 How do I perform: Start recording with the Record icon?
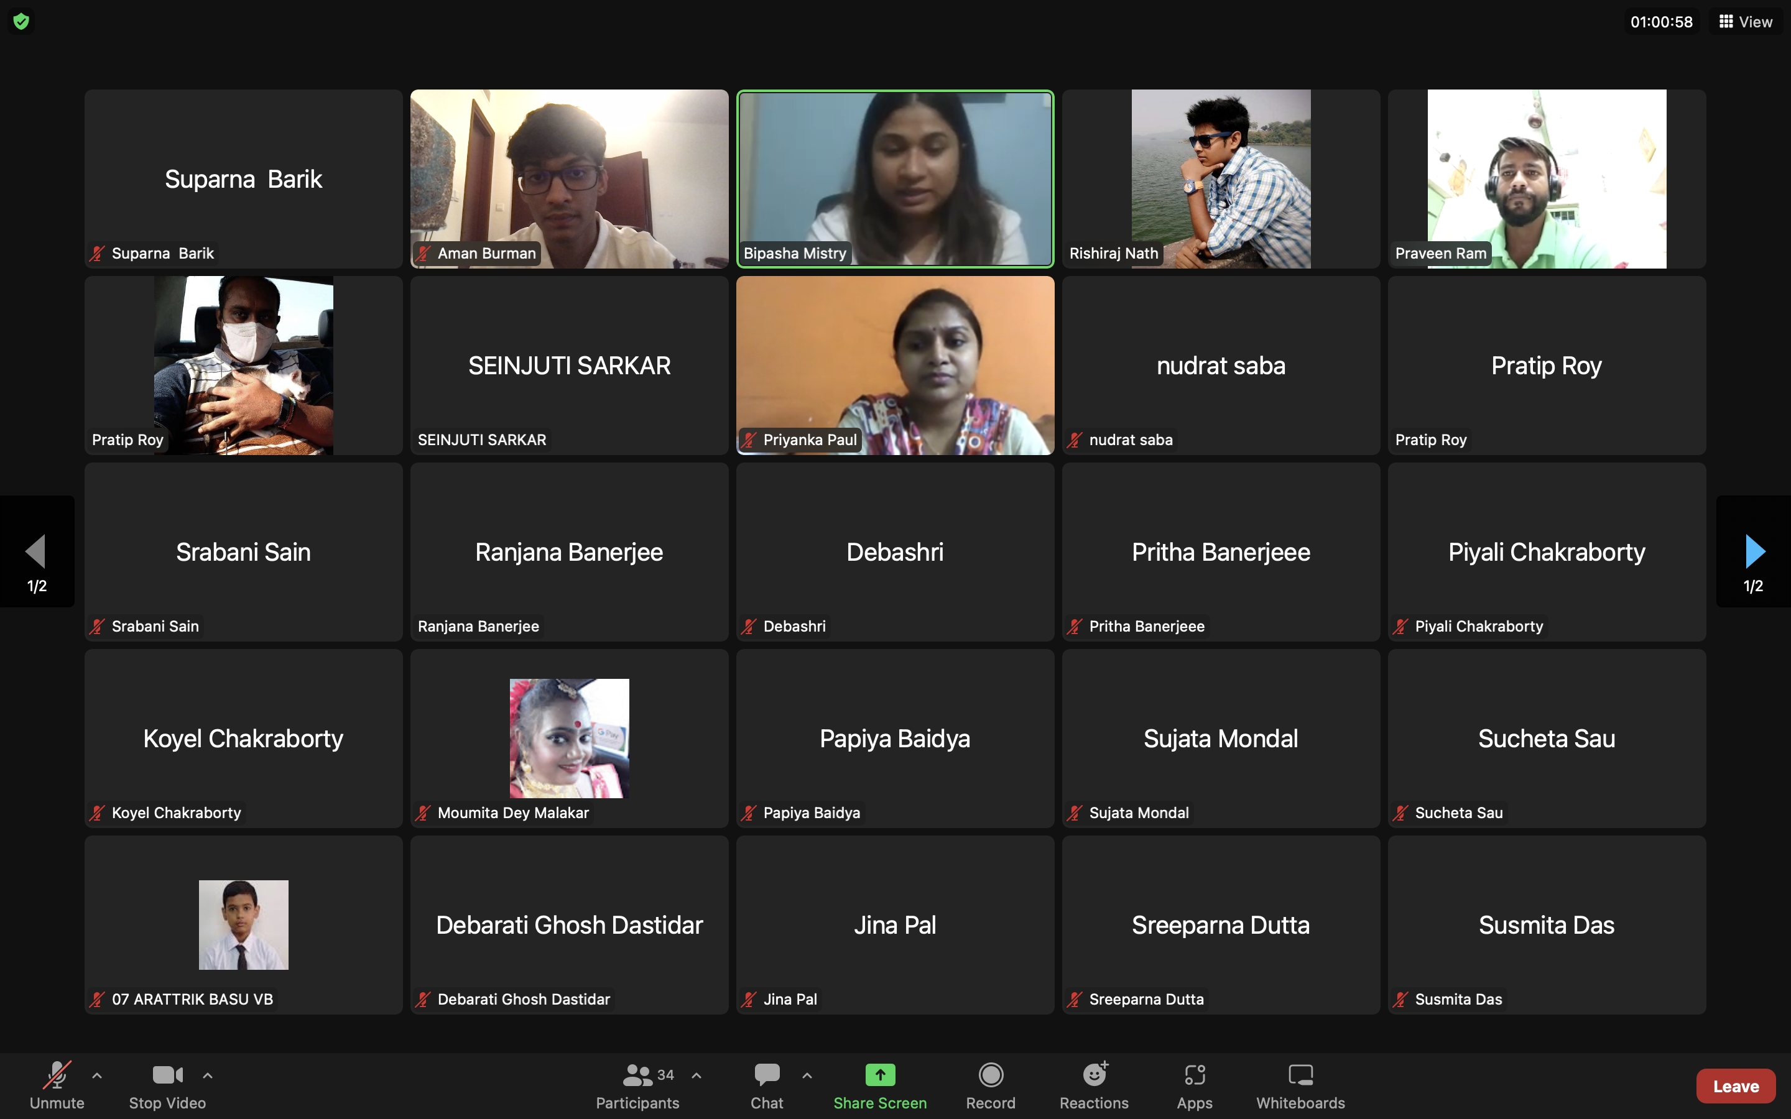pos(990,1075)
